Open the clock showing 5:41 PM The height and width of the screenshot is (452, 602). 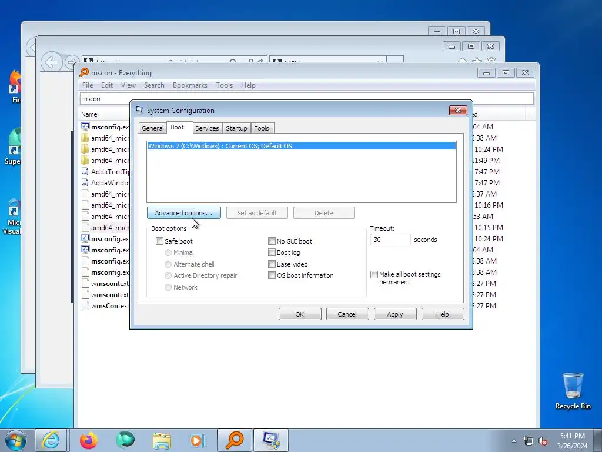(572, 436)
